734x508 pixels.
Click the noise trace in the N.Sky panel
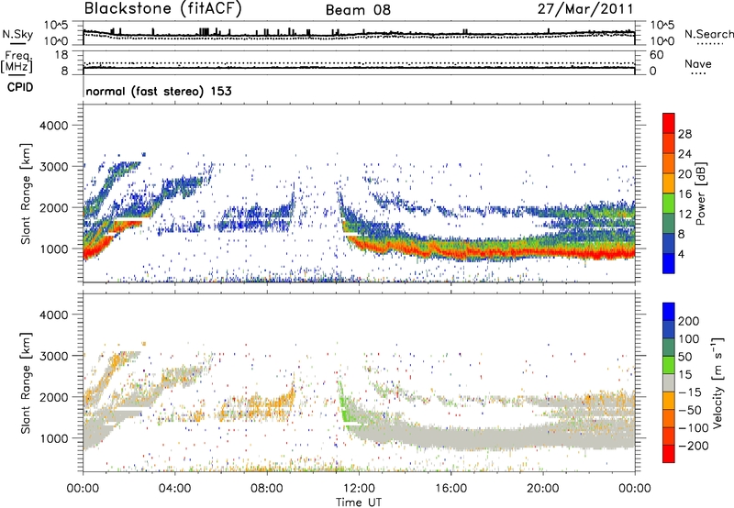pyautogui.click(x=359, y=34)
